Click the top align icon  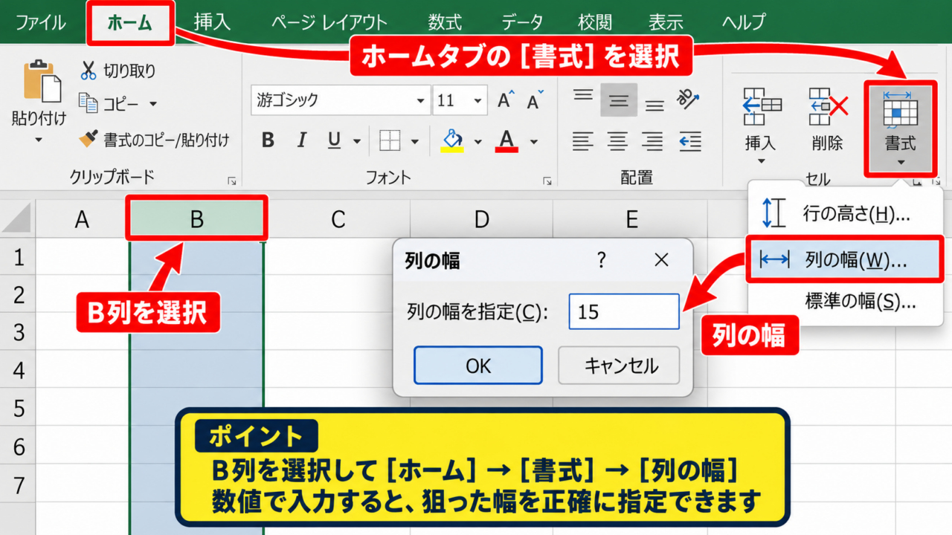point(583,97)
